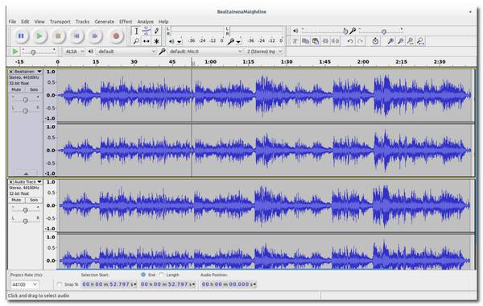The width and height of the screenshot is (483, 306).
Task: Open the Effect menu
Action: [126, 22]
